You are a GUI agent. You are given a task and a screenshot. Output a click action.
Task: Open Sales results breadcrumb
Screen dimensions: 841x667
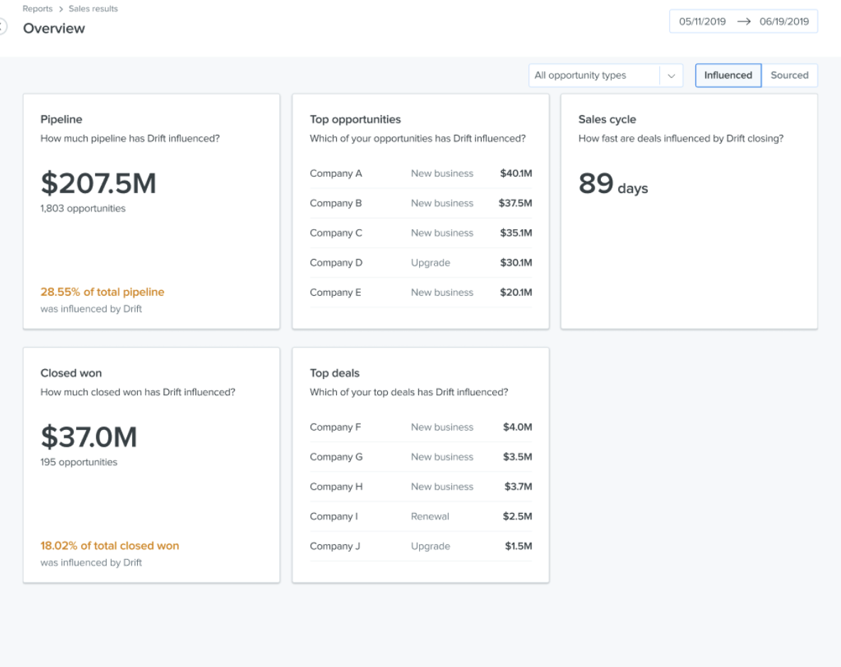coord(93,9)
